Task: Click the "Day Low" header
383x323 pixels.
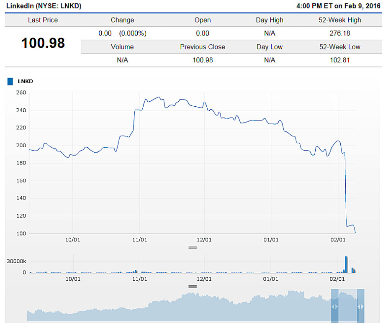Action: click(x=270, y=47)
